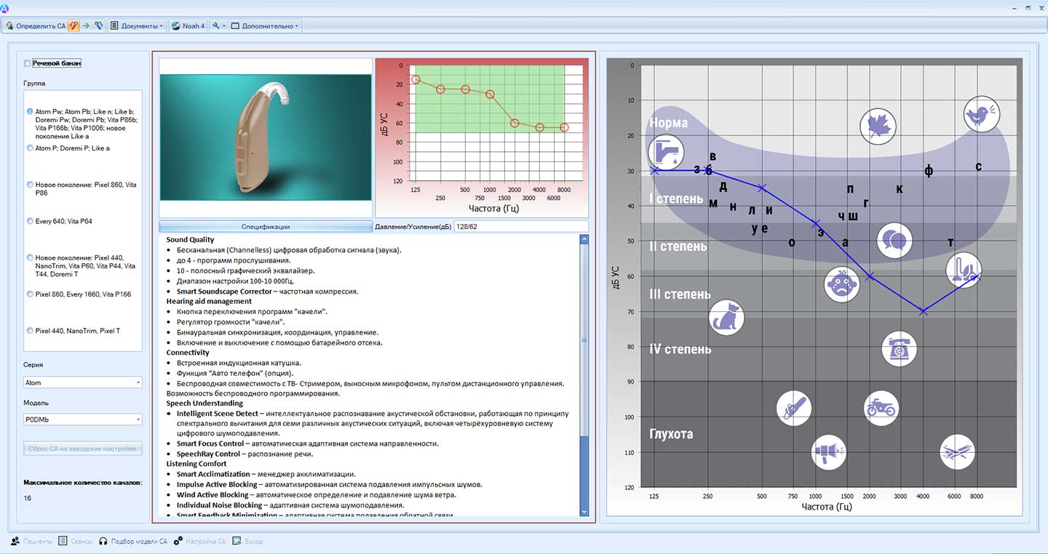
Task: Select the Atom P; Doremi P group
Action: (x=30, y=148)
